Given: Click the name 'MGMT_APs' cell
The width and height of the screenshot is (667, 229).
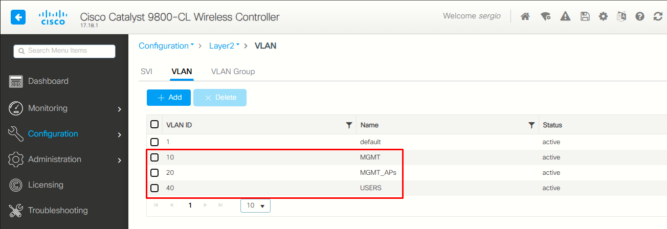Looking at the screenshot, I should pos(378,173).
